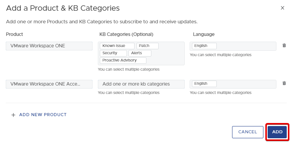Select the Security category tag
The height and width of the screenshot is (144, 294).
[113, 53]
